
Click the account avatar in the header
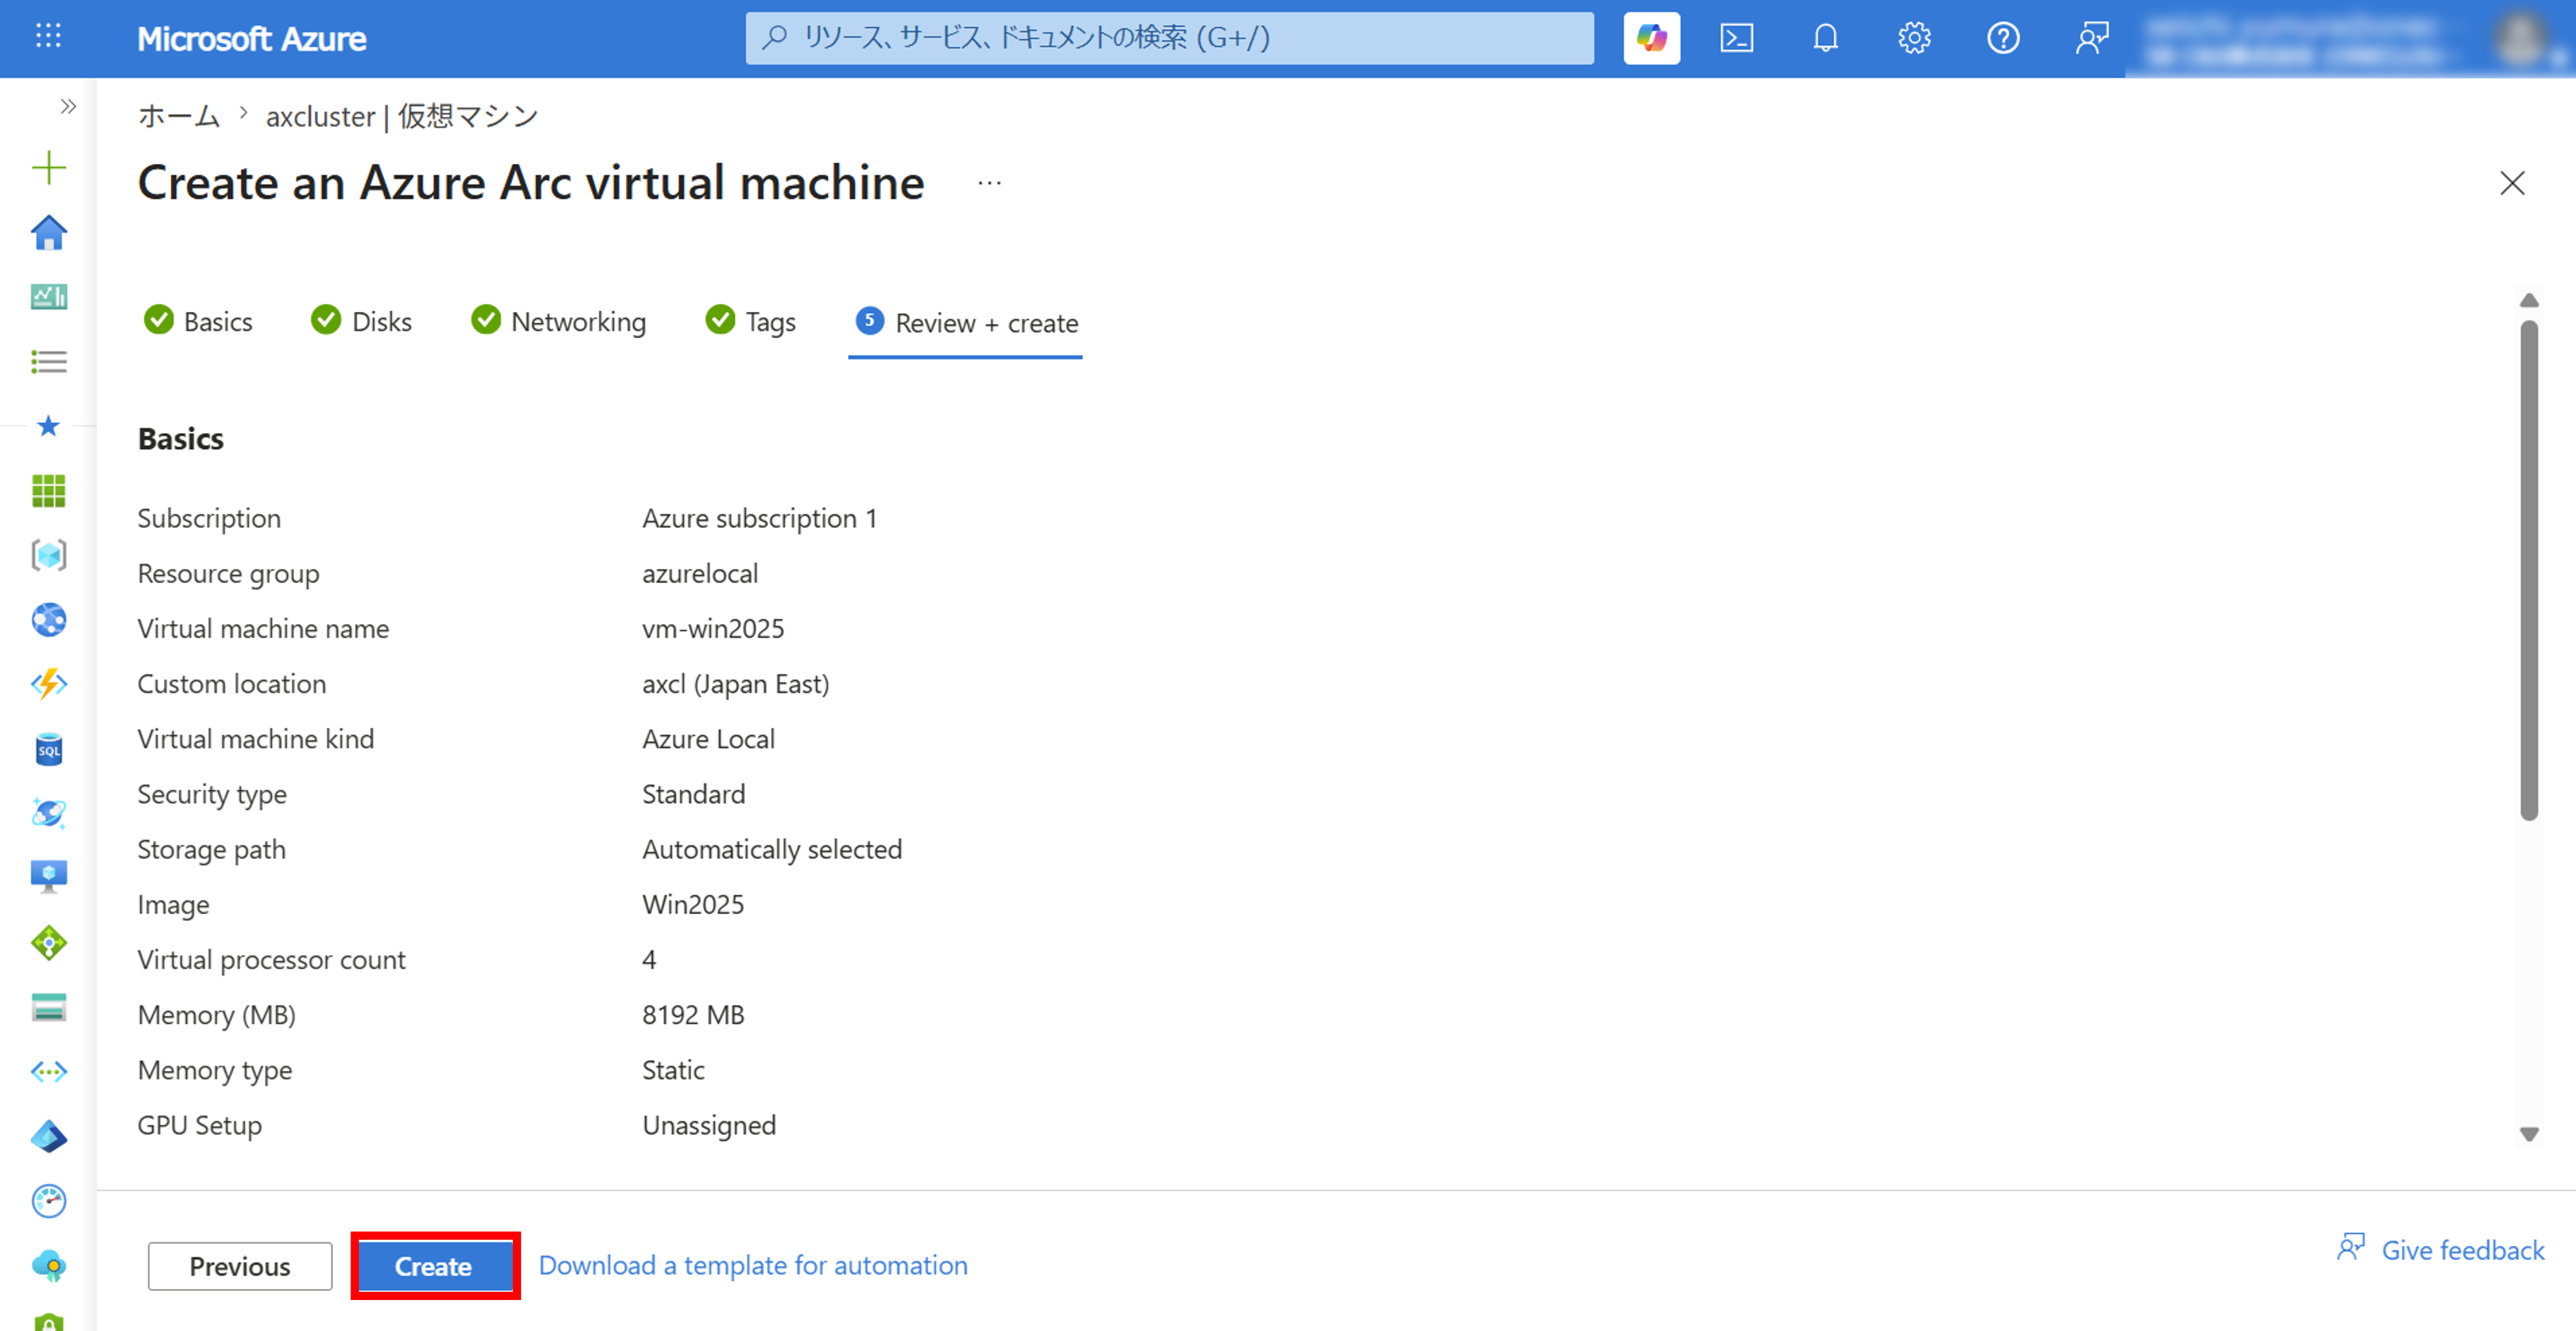click(x=2520, y=38)
